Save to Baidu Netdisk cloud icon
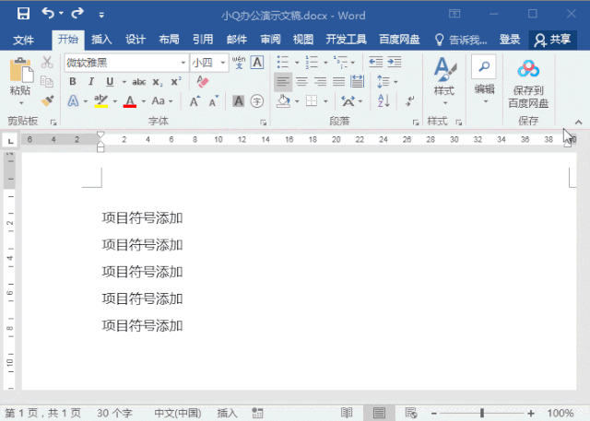The height and width of the screenshot is (421, 590). [528, 68]
